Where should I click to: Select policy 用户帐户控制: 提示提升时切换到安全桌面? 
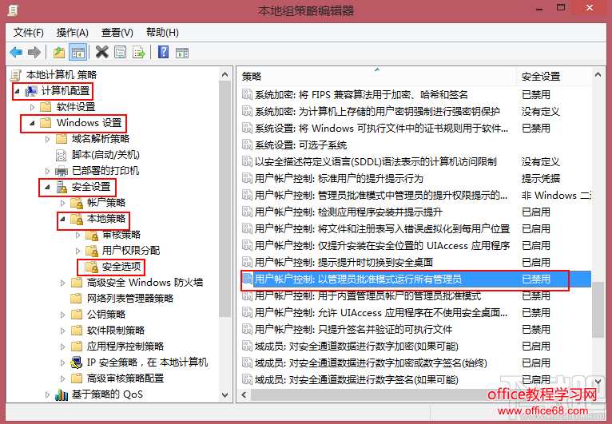tap(416, 263)
